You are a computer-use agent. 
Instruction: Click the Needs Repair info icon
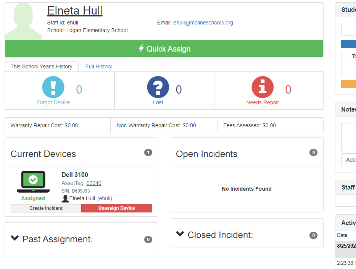click(263, 87)
